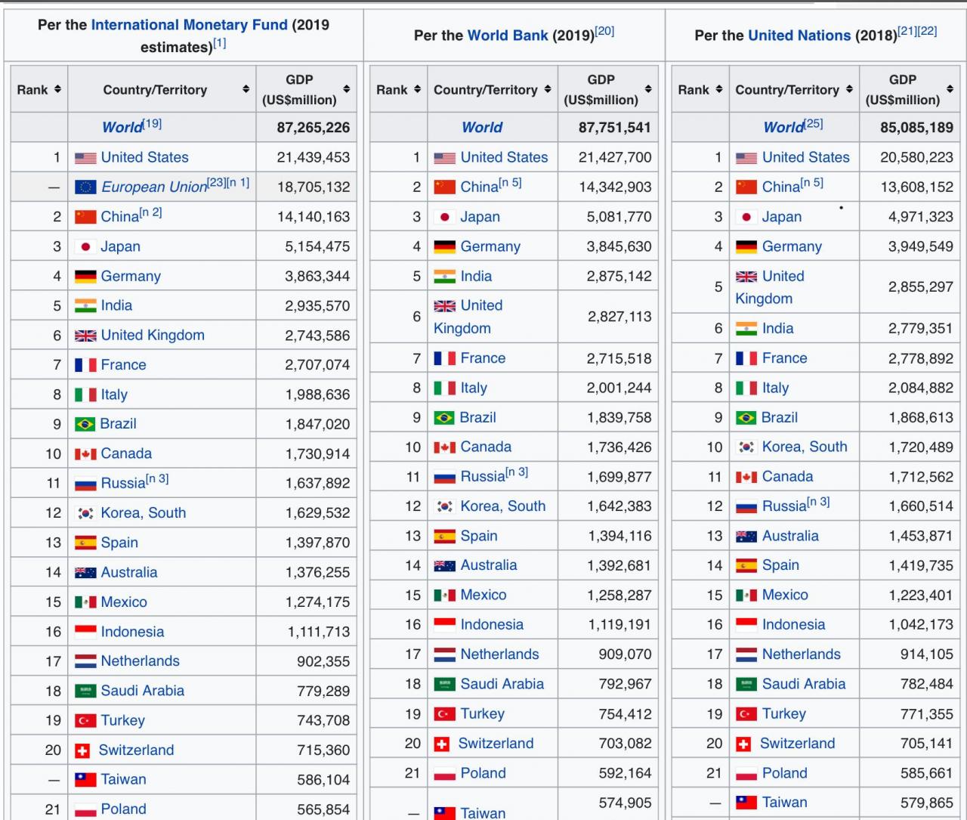Viewport: 967px width, 820px height.
Task: Click the Taiwan flag in UN table
Action: (746, 803)
